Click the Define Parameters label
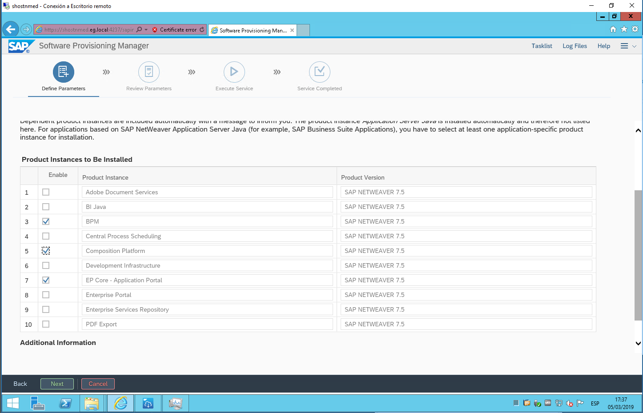The image size is (643, 413). [64, 88]
